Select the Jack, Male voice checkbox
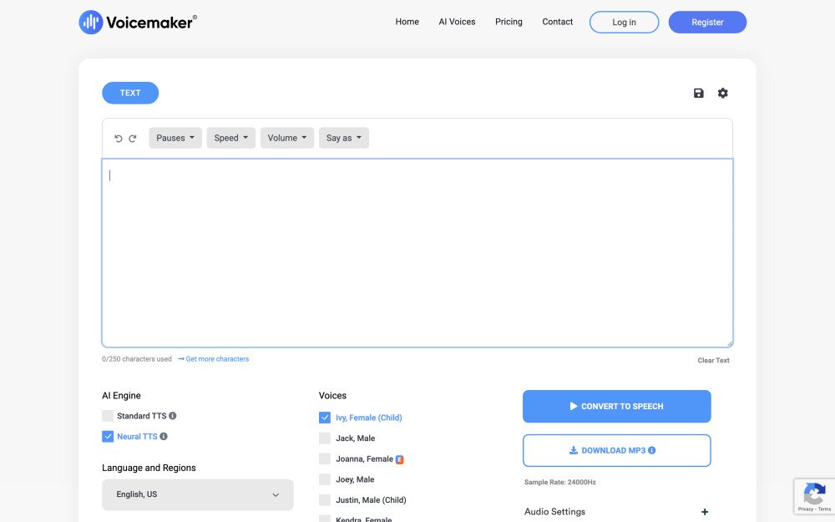835x522 pixels. [x=325, y=438]
